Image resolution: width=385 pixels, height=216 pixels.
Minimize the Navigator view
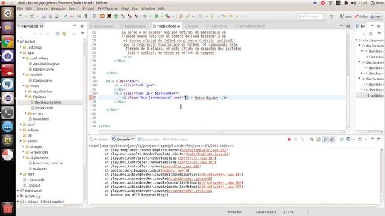(x=75, y=26)
